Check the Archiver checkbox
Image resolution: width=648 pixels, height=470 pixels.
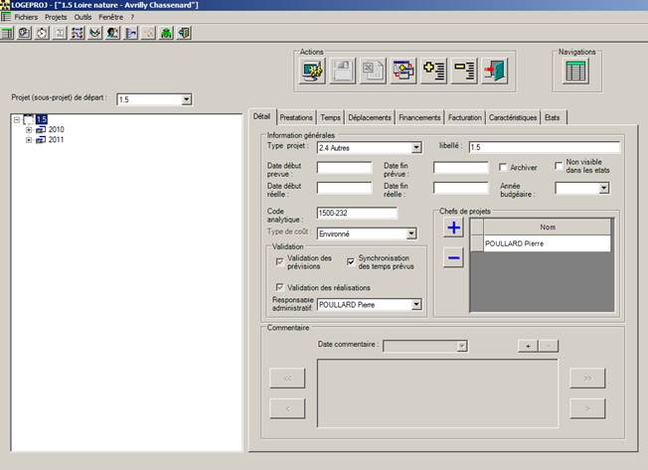coord(503,167)
